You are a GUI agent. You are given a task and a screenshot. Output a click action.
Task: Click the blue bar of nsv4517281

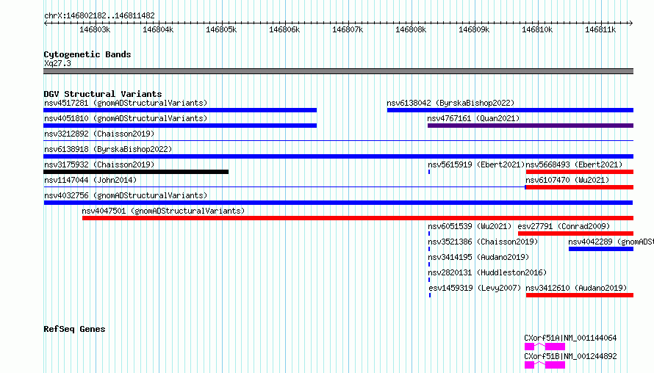(180, 110)
